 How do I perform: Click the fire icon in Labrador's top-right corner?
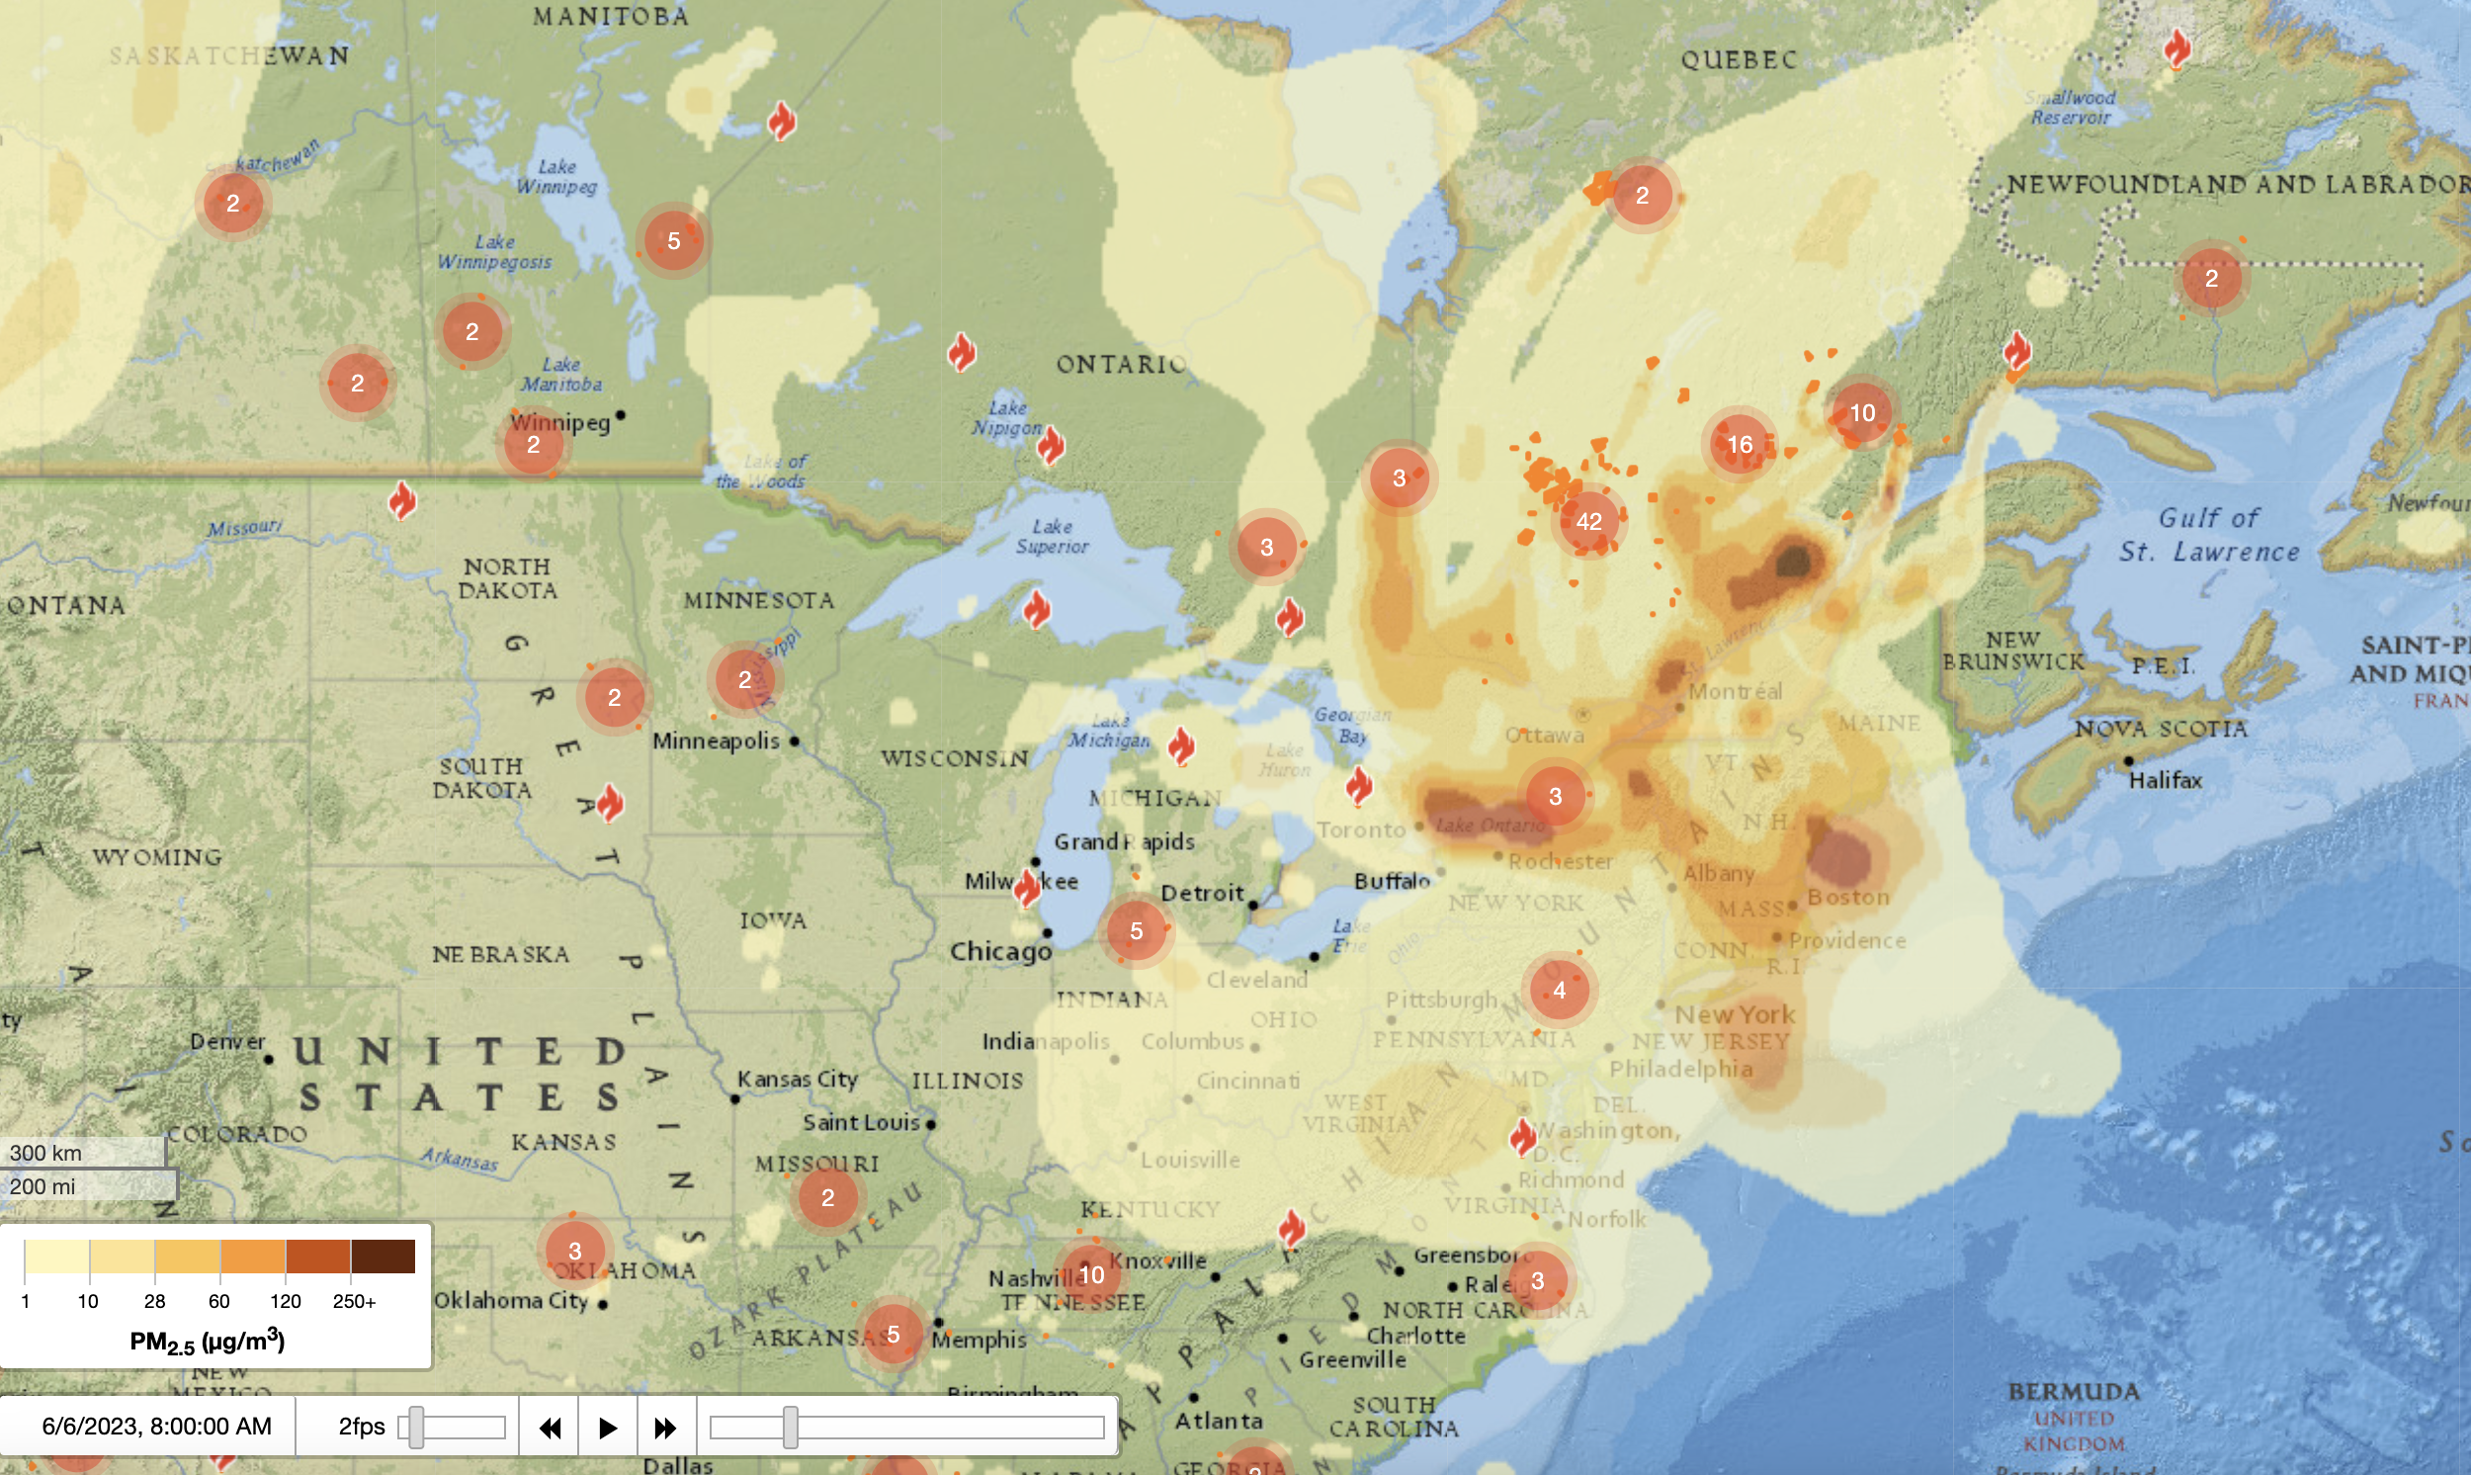coord(2175,47)
